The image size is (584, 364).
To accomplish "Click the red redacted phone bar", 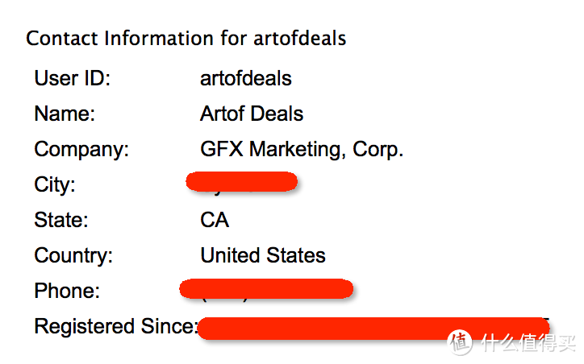I will tap(266, 289).
